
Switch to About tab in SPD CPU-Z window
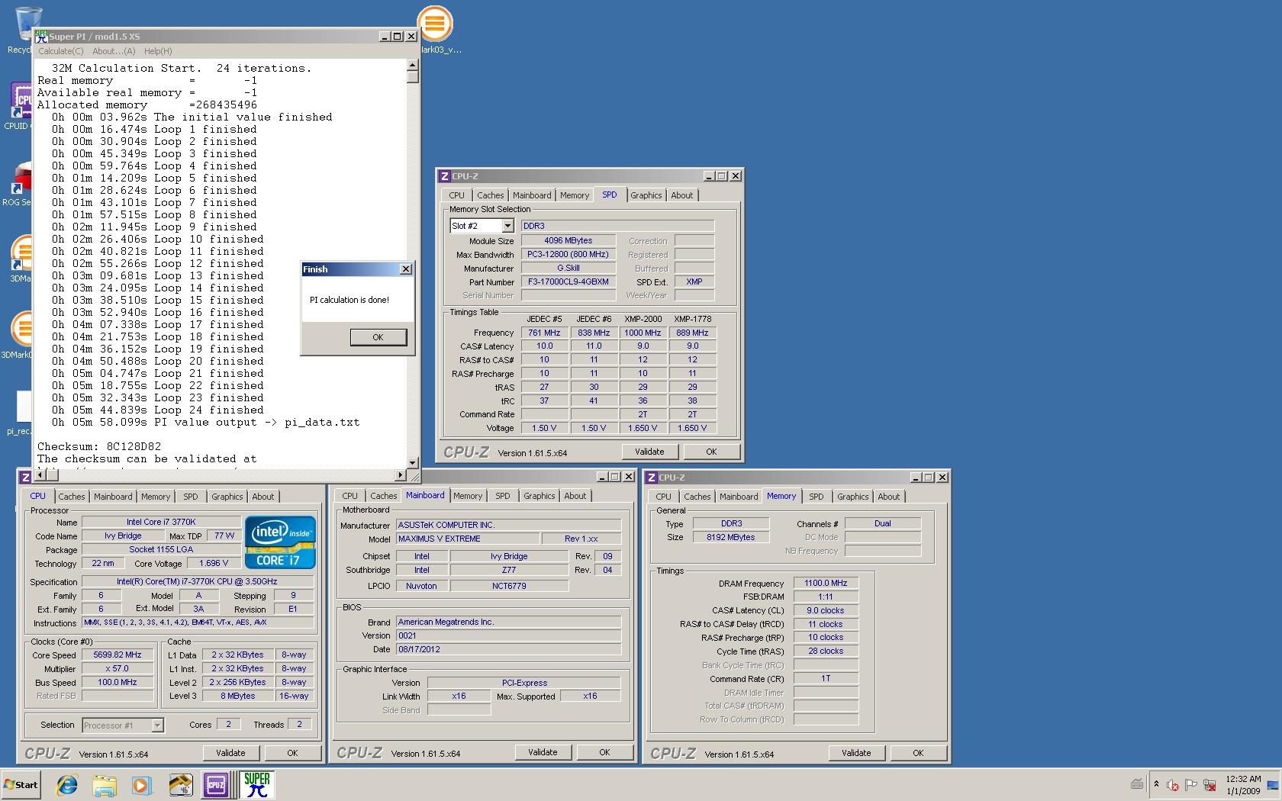[682, 195]
